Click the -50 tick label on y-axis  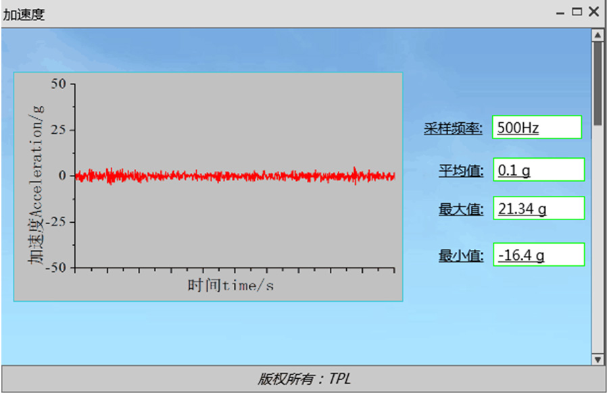56,267
